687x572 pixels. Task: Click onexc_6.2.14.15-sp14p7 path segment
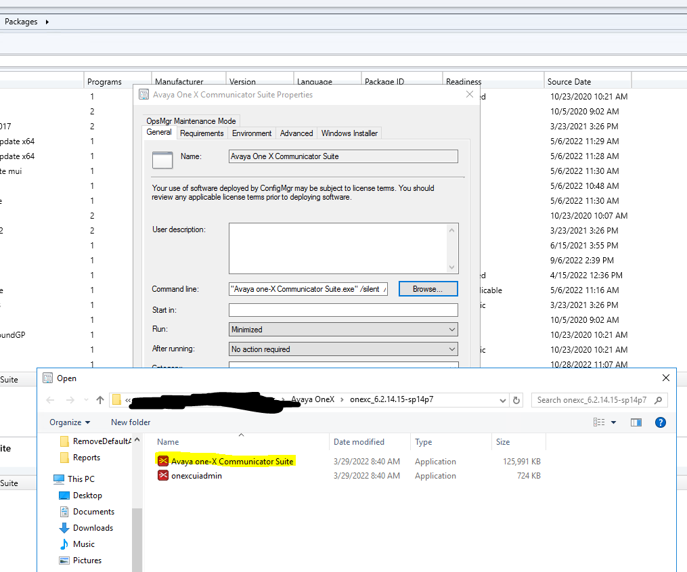click(392, 399)
